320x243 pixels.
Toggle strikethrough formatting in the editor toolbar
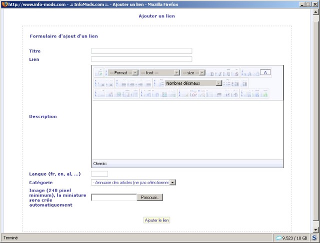(x=236, y=74)
